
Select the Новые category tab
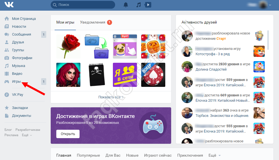click(132, 155)
